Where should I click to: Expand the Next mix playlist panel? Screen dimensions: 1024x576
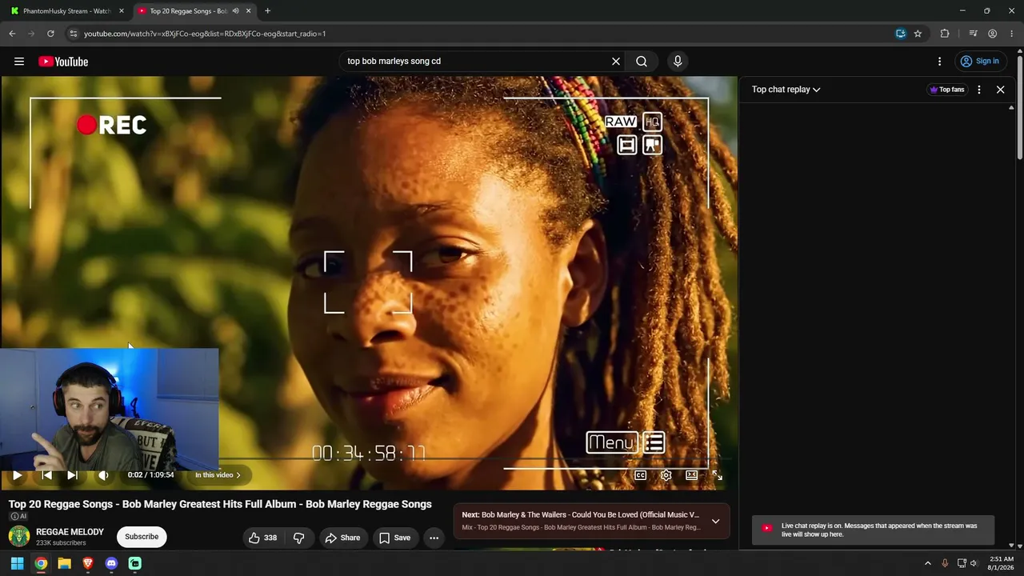coord(716,521)
